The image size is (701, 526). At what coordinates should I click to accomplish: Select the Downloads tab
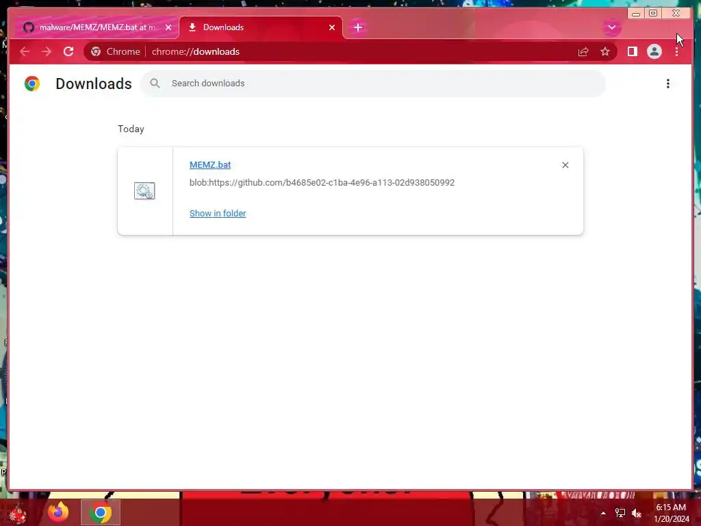tap(261, 27)
